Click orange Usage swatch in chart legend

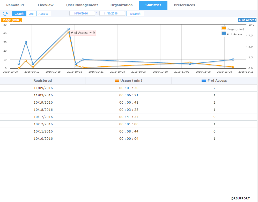(x=224, y=28)
